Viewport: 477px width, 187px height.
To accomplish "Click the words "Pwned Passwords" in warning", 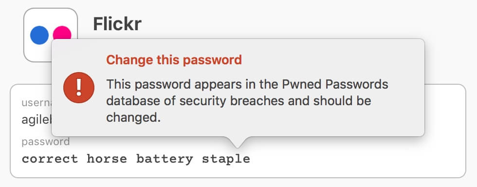I will [x=335, y=84].
